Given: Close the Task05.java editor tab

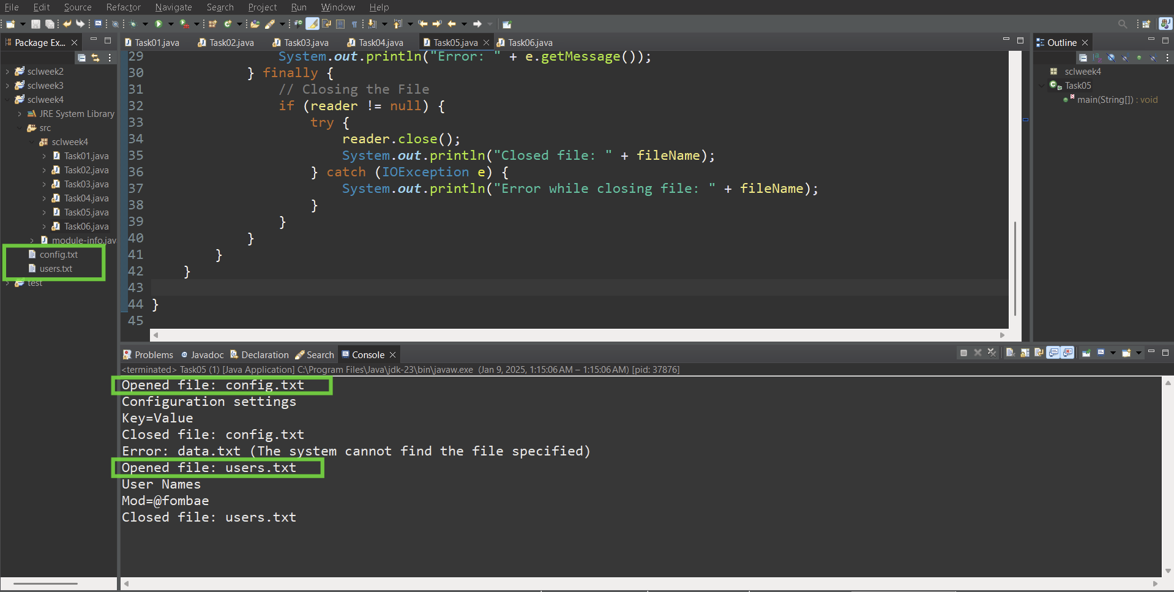Looking at the screenshot, I should (x=487, y=43).
